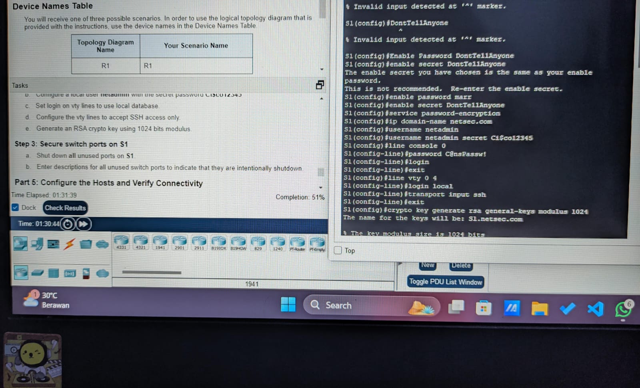Enable the Top checkbox in CLI window
640x388 pixels.
click(338, 250)
